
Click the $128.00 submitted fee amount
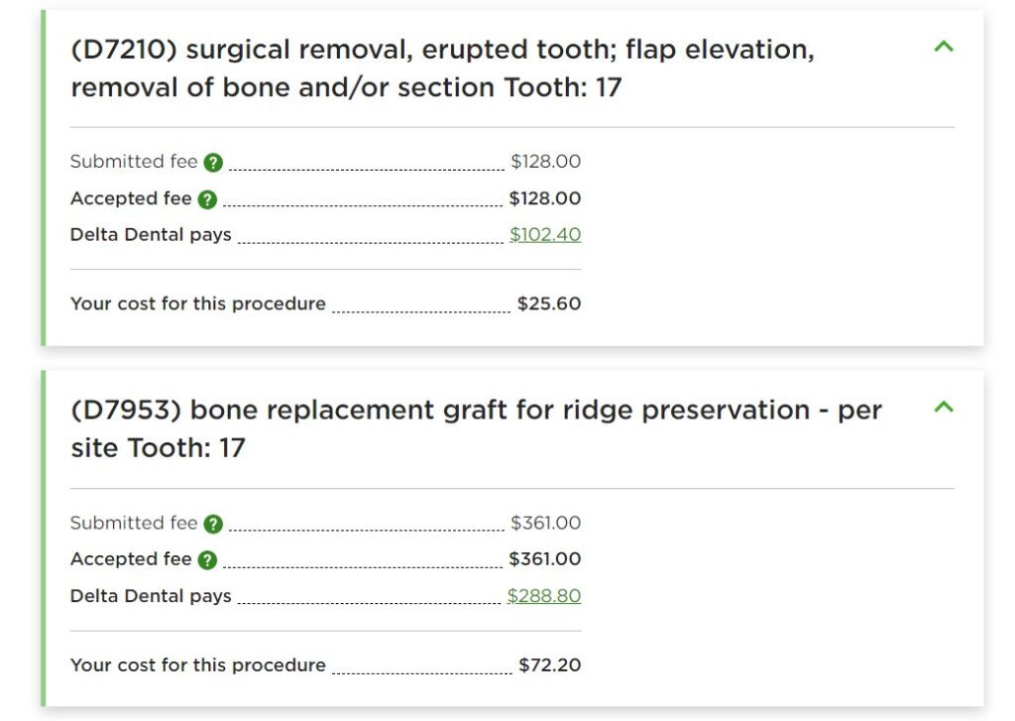pyautogui.click(x=546, y=162)
